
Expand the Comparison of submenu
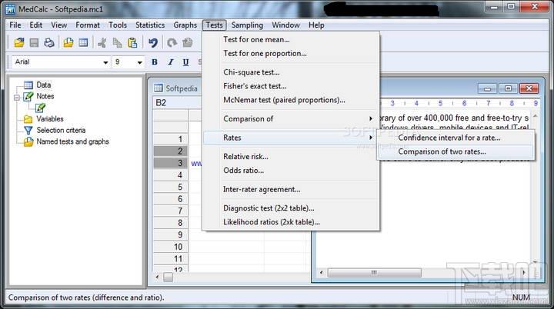pyautogui.click(x=291, y=118)
